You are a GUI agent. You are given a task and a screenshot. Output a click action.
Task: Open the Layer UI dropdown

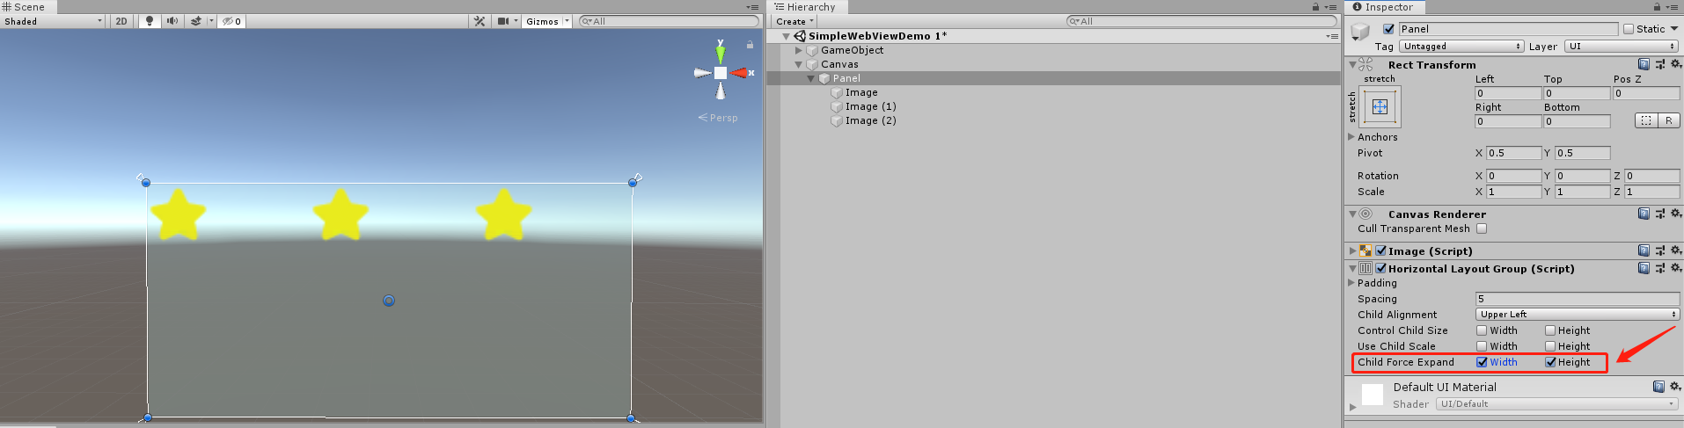point(1623,47)
